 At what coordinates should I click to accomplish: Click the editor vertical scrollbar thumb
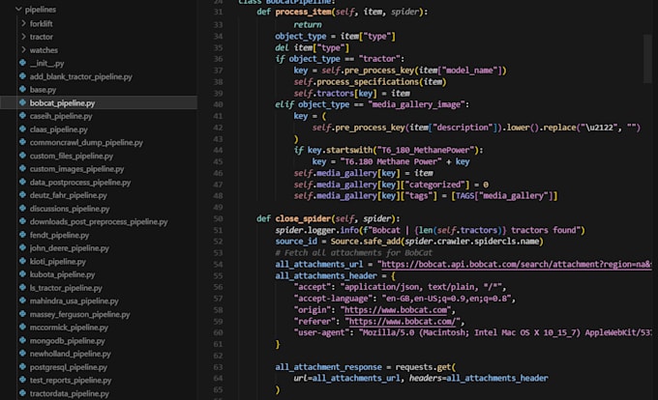(647, 59)
